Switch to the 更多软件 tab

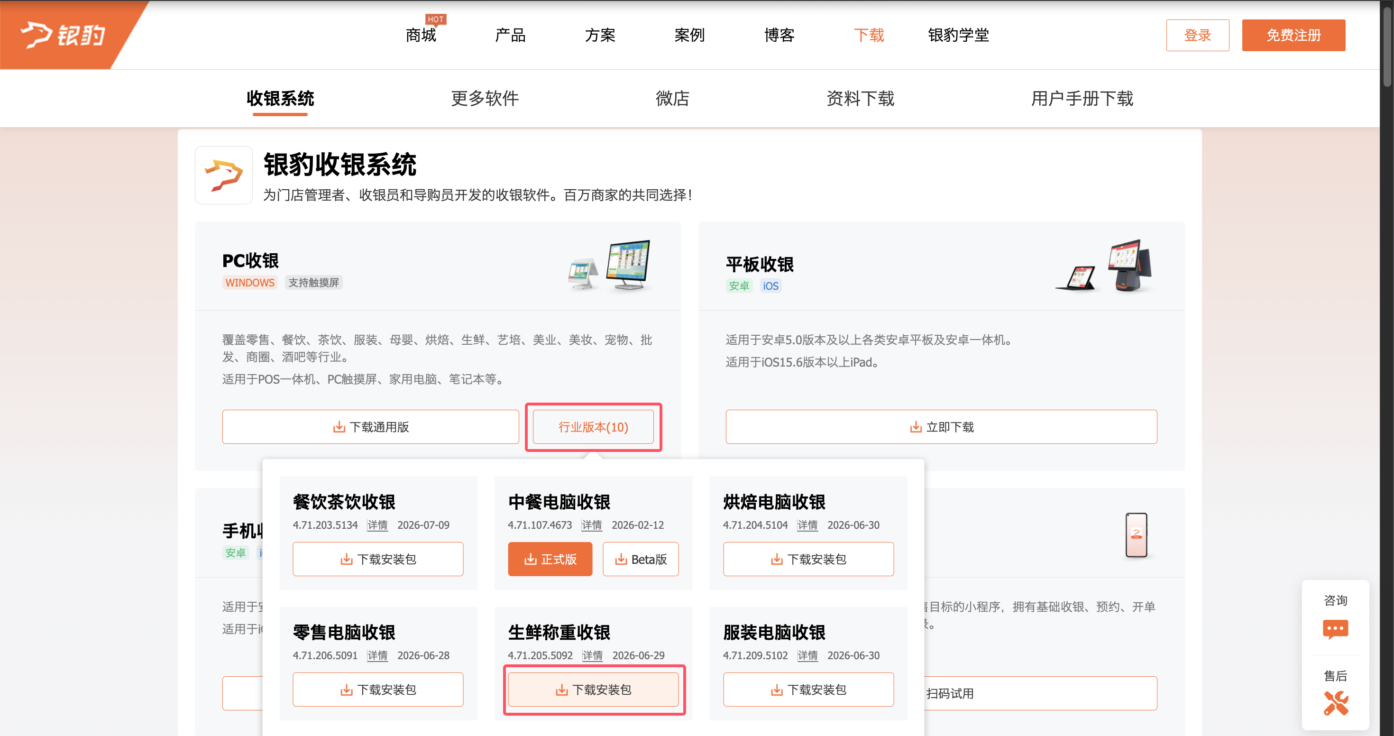click(484, 99)
